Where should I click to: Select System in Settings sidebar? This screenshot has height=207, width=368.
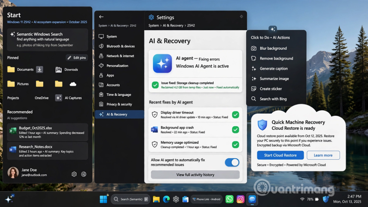coord(119,36)
